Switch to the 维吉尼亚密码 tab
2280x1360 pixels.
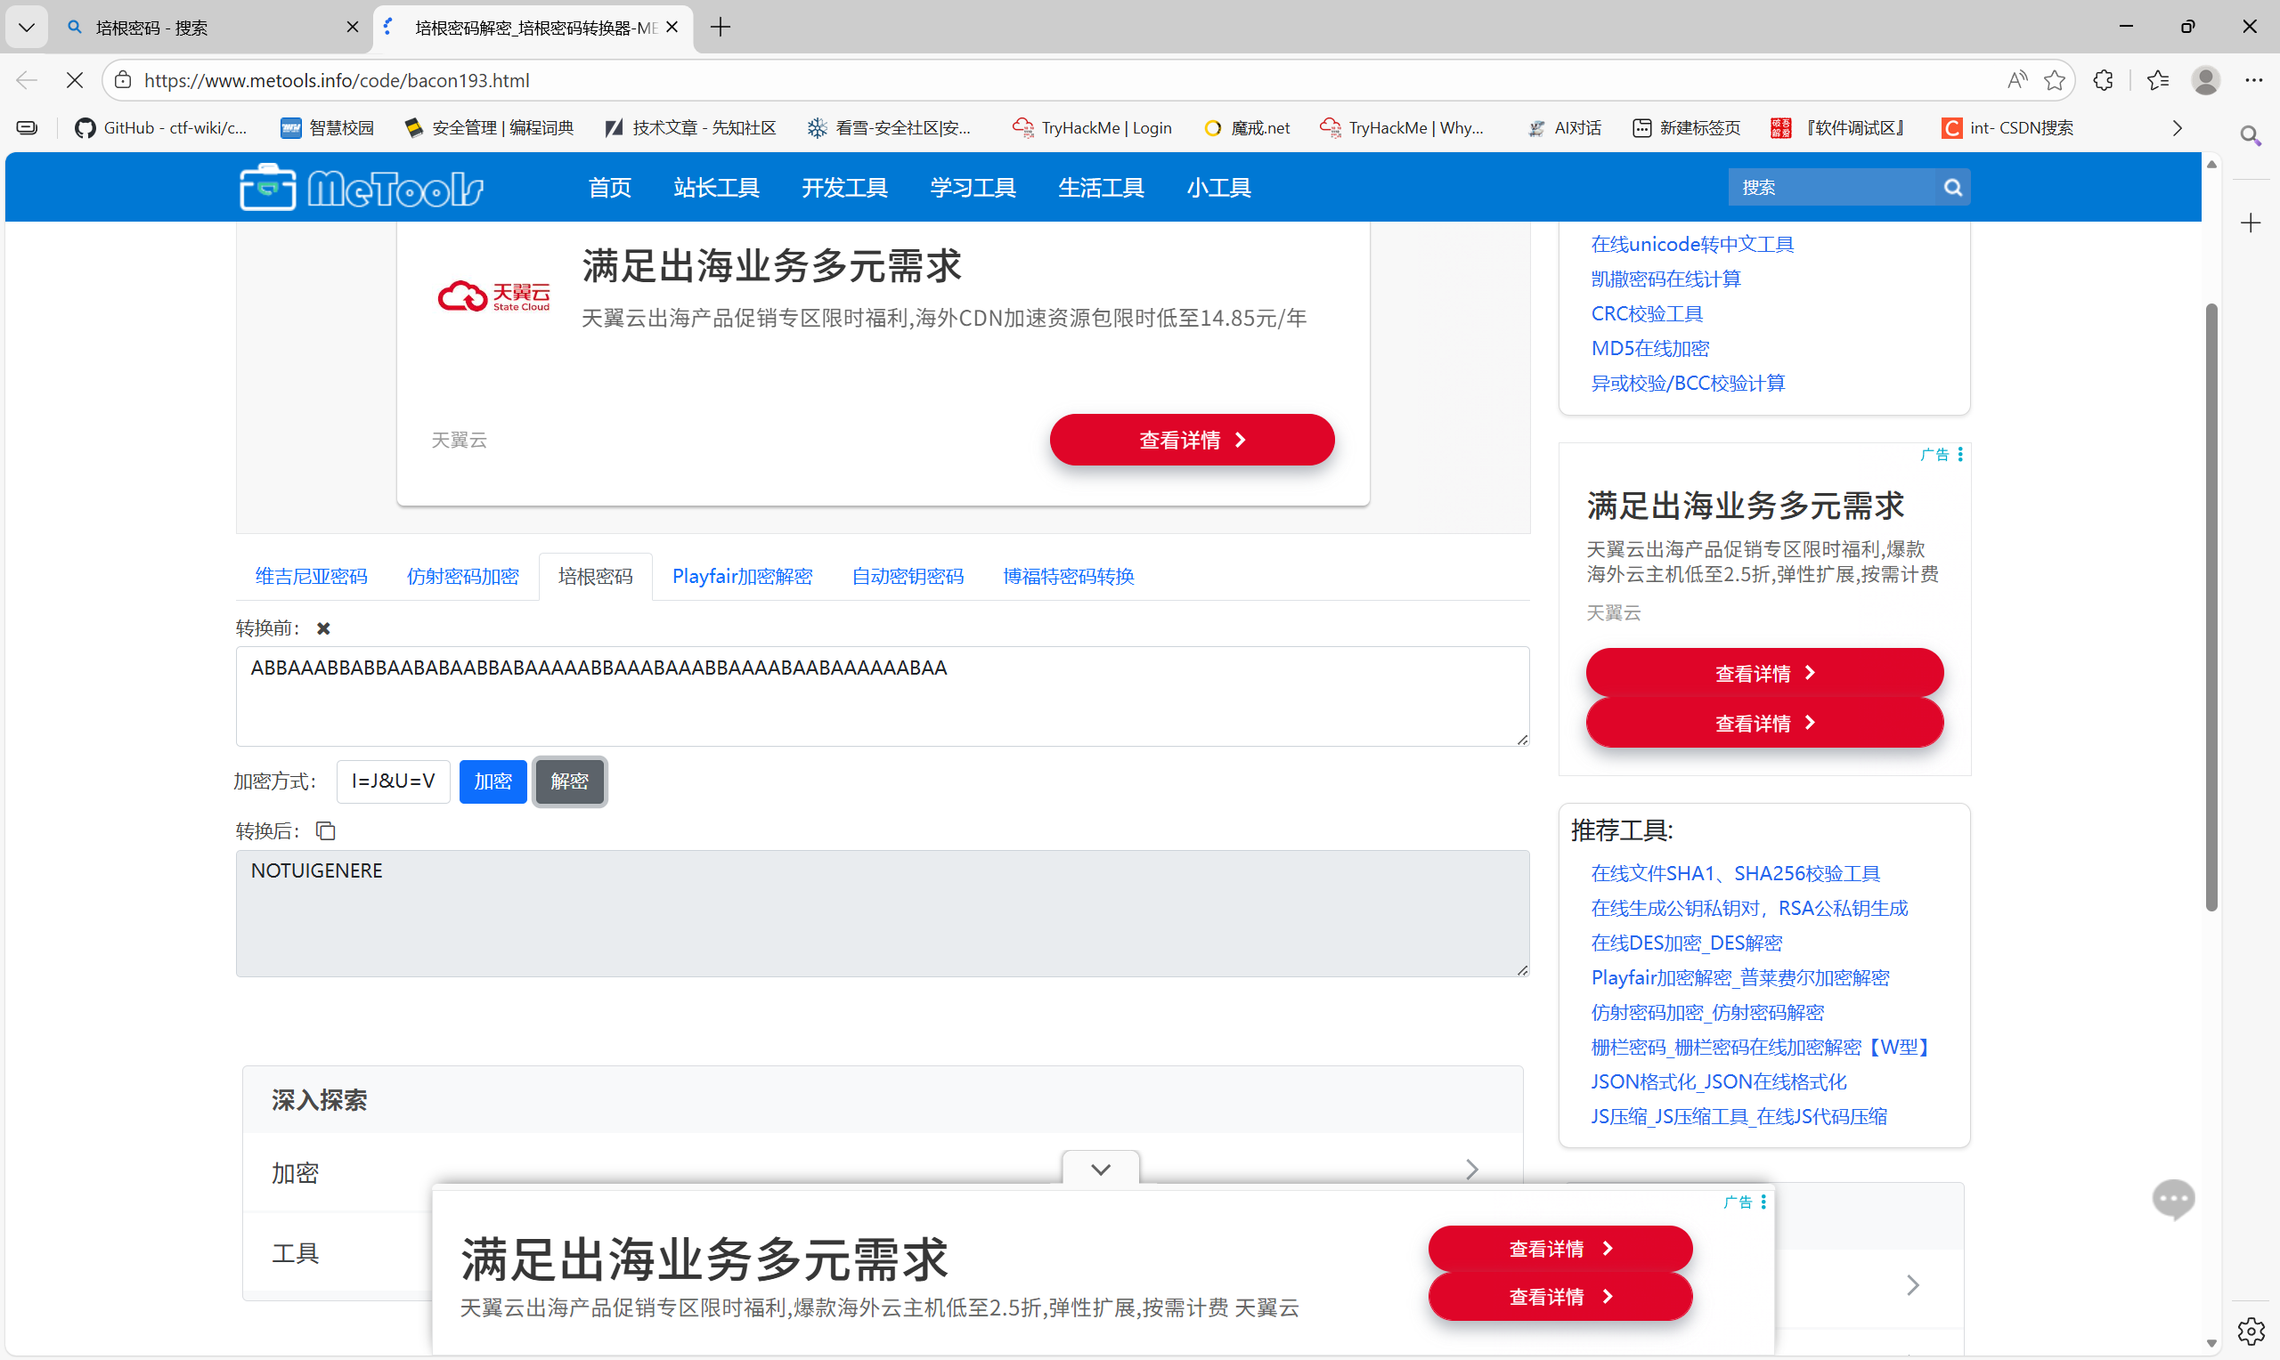(x=311, y=577)
